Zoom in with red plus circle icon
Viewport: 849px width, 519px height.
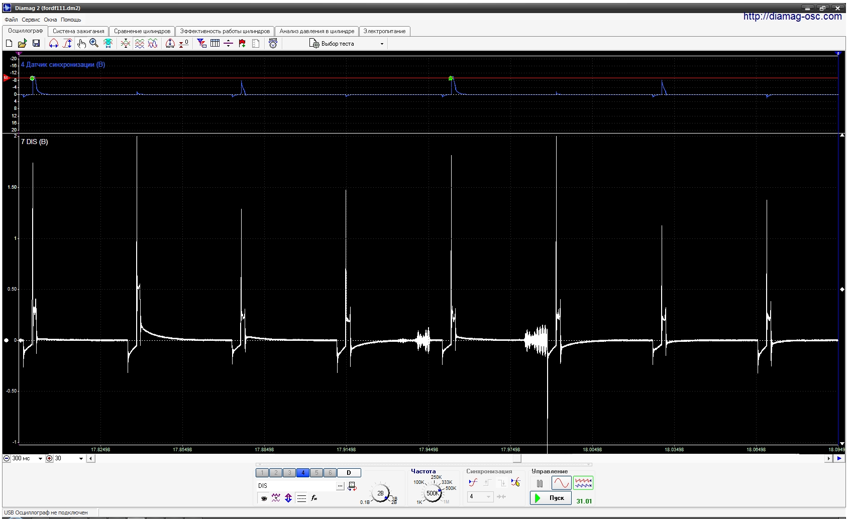[49, 458]
